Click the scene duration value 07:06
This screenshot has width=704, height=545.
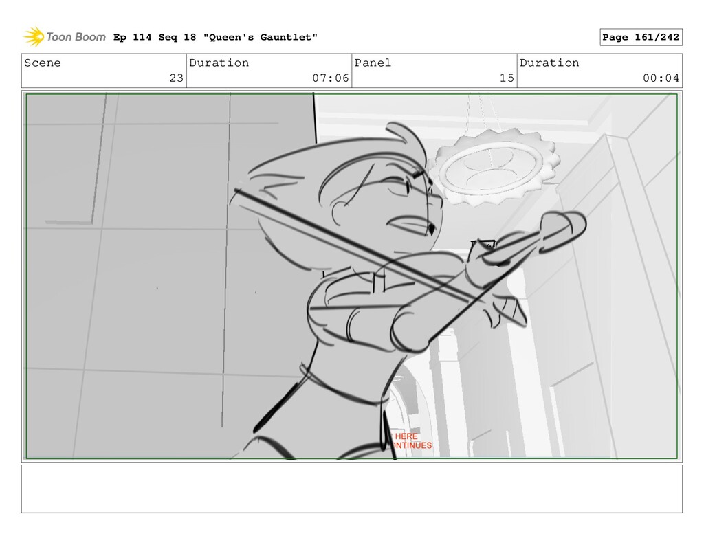[331, 78]
